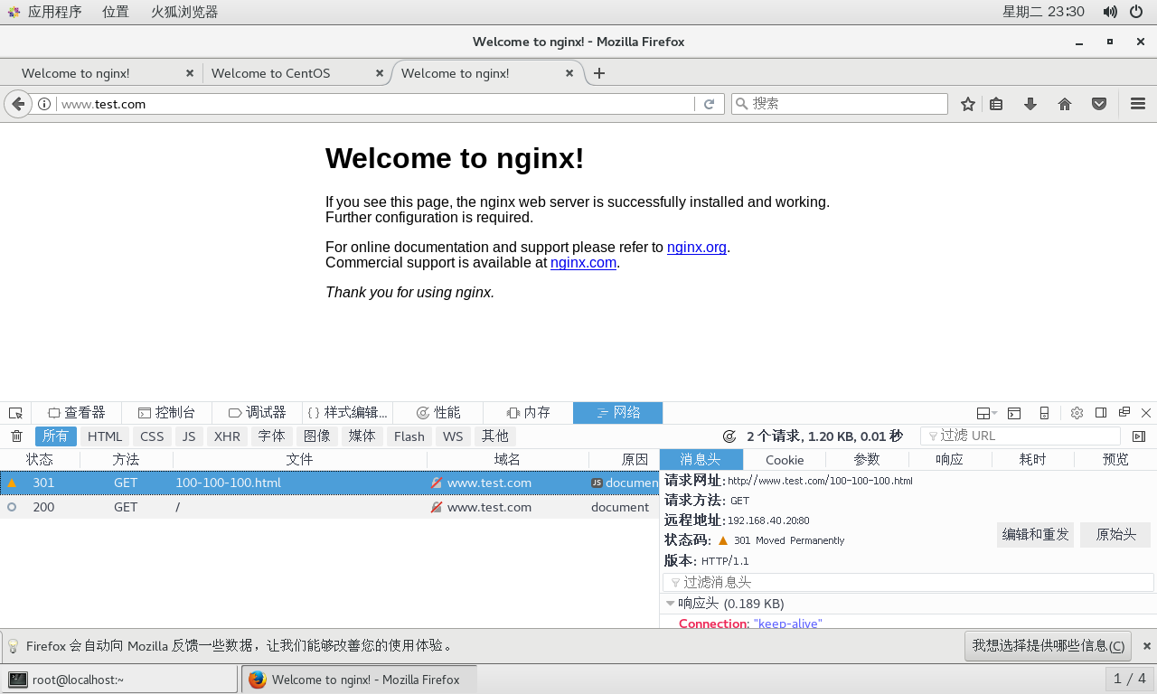Switch to the 性能 performance tab

[x=437, y=413]
